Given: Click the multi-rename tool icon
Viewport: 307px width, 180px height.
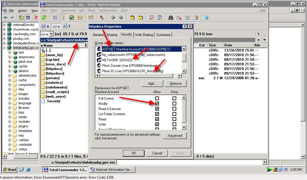Looking at the screenshot, I should pos(179,18).
